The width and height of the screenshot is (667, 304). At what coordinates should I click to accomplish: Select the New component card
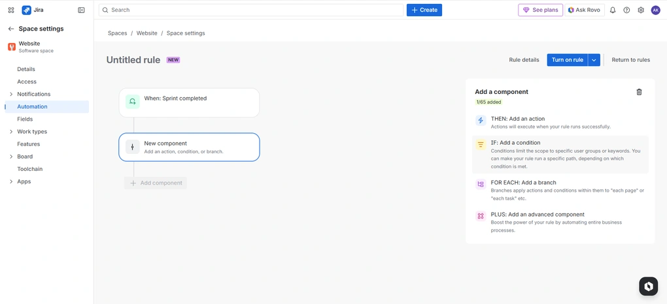(x=189, y=147)
